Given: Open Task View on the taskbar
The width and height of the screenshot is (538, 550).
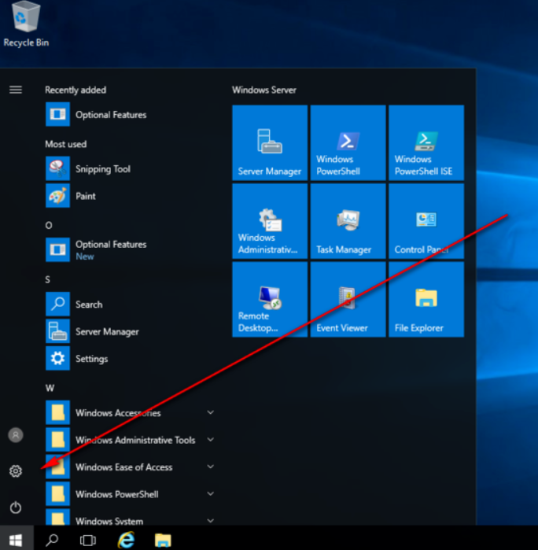Looking at the screenshot, I should coord(87,541).
